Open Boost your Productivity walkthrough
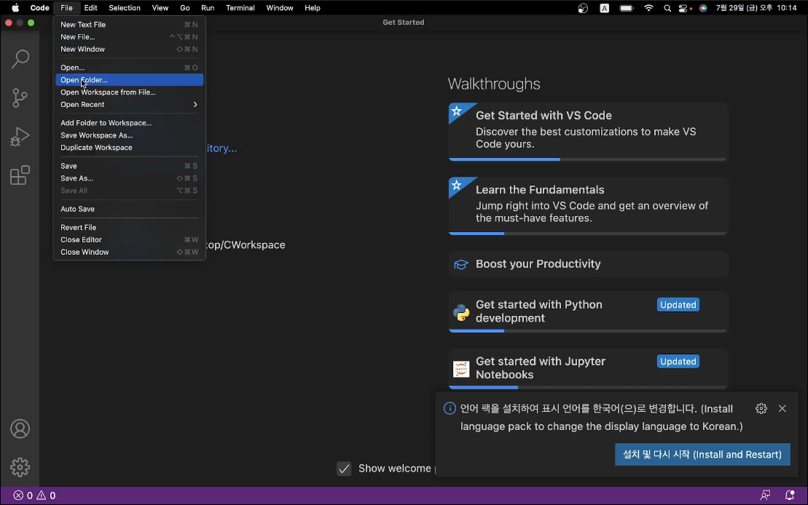This screenshot has width=808, height=505. [587, 264]
